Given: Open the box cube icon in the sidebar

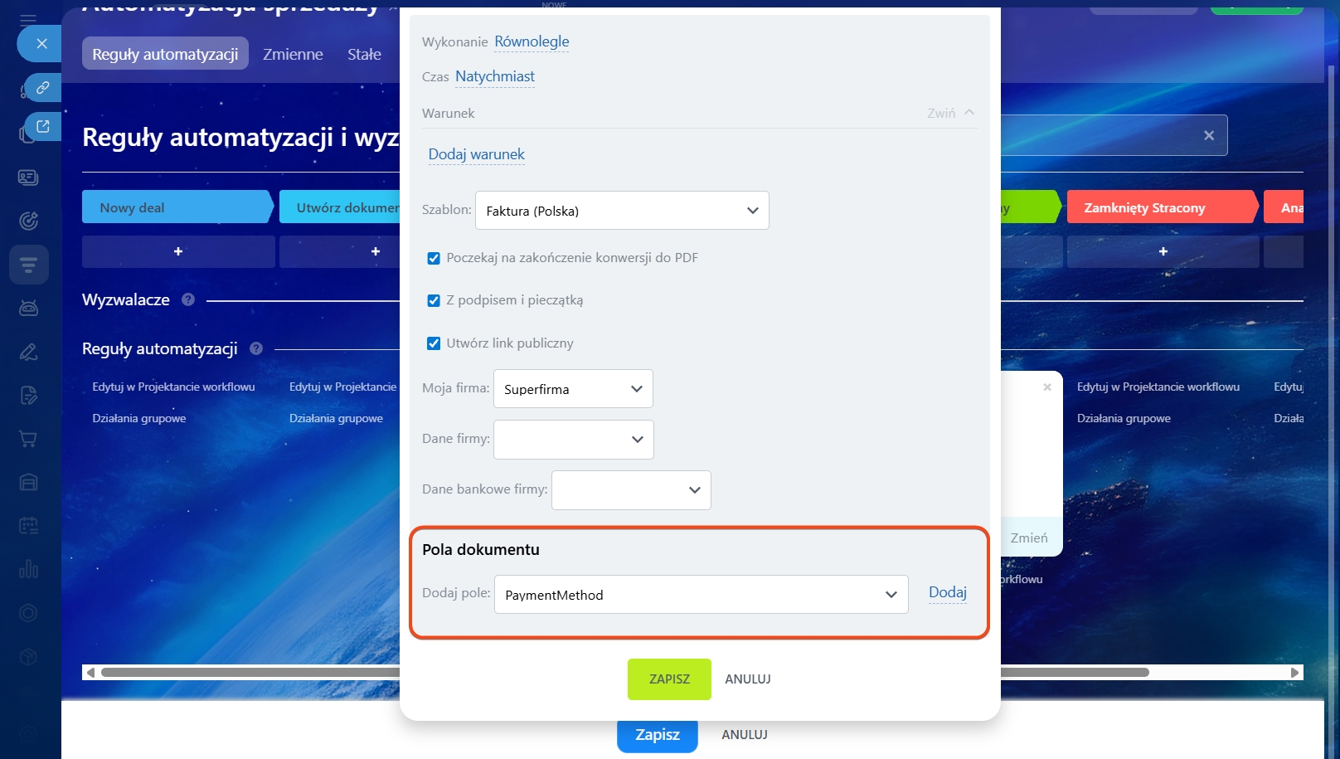Looking at the screenshot, I should [28, 657].
